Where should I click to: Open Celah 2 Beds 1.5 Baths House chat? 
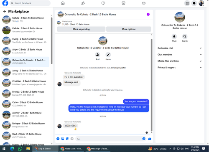tap(25, 104)
